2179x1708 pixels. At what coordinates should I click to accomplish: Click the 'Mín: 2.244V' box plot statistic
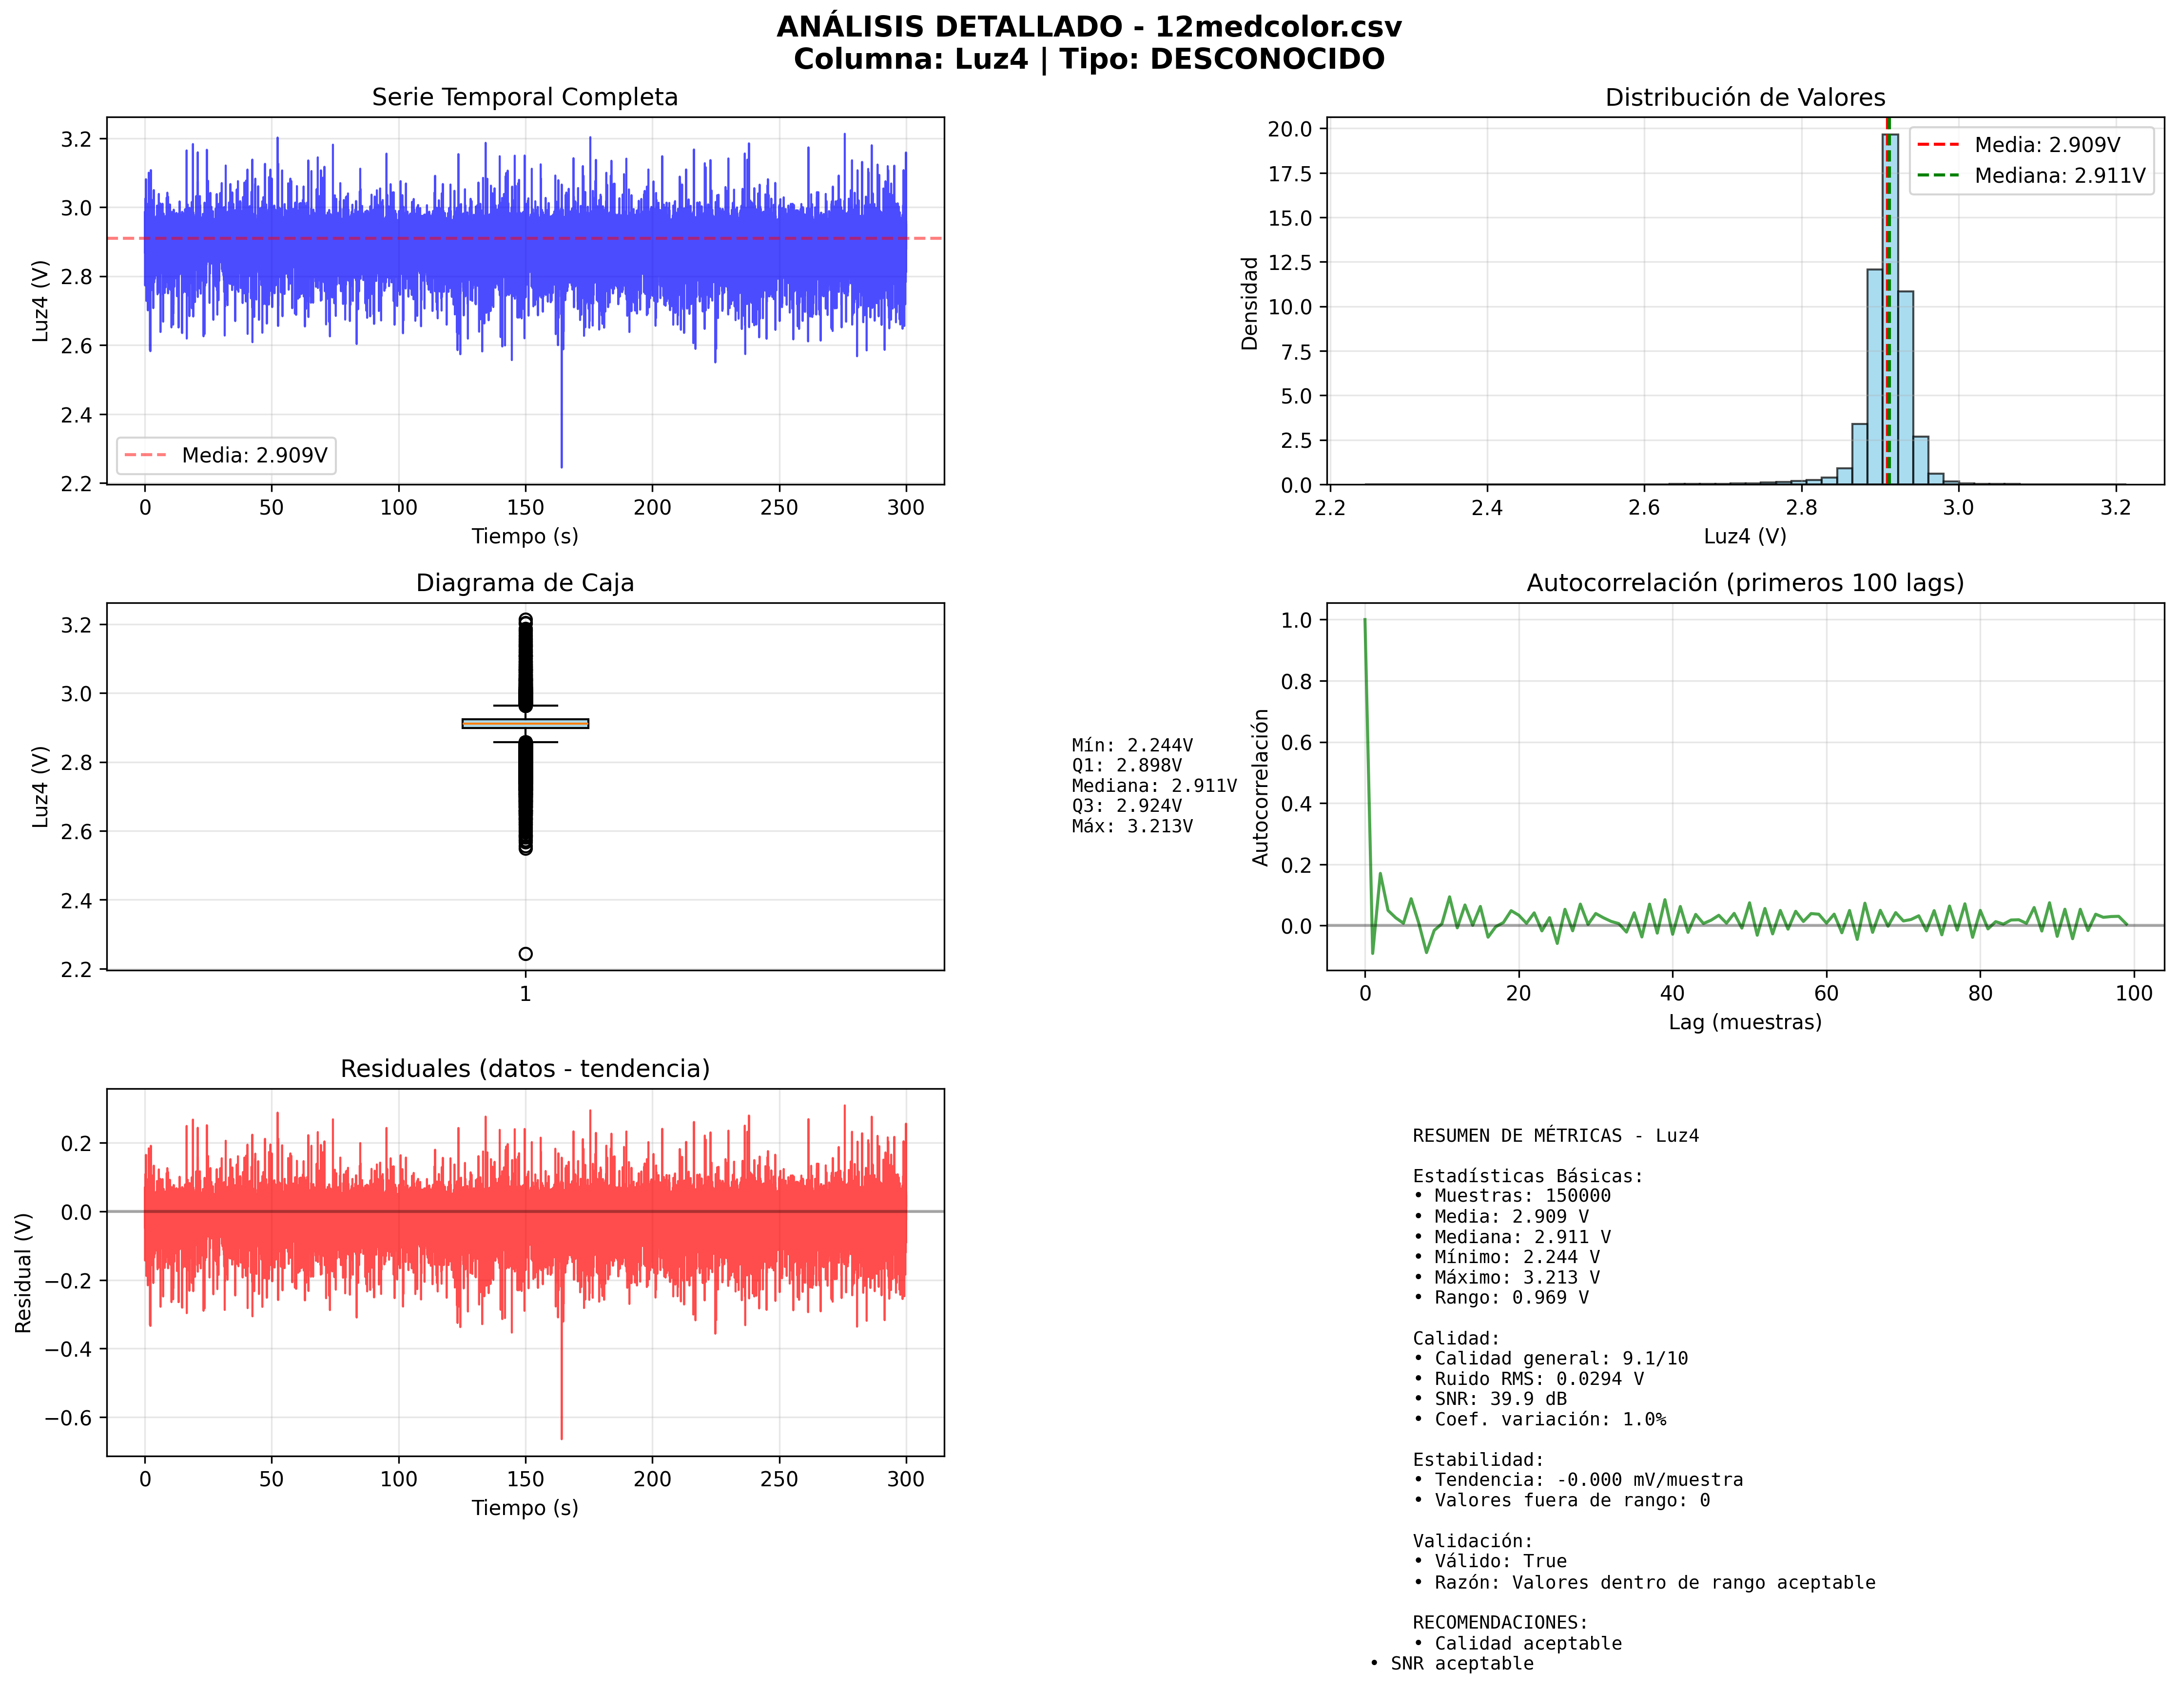pos(1131,745)
